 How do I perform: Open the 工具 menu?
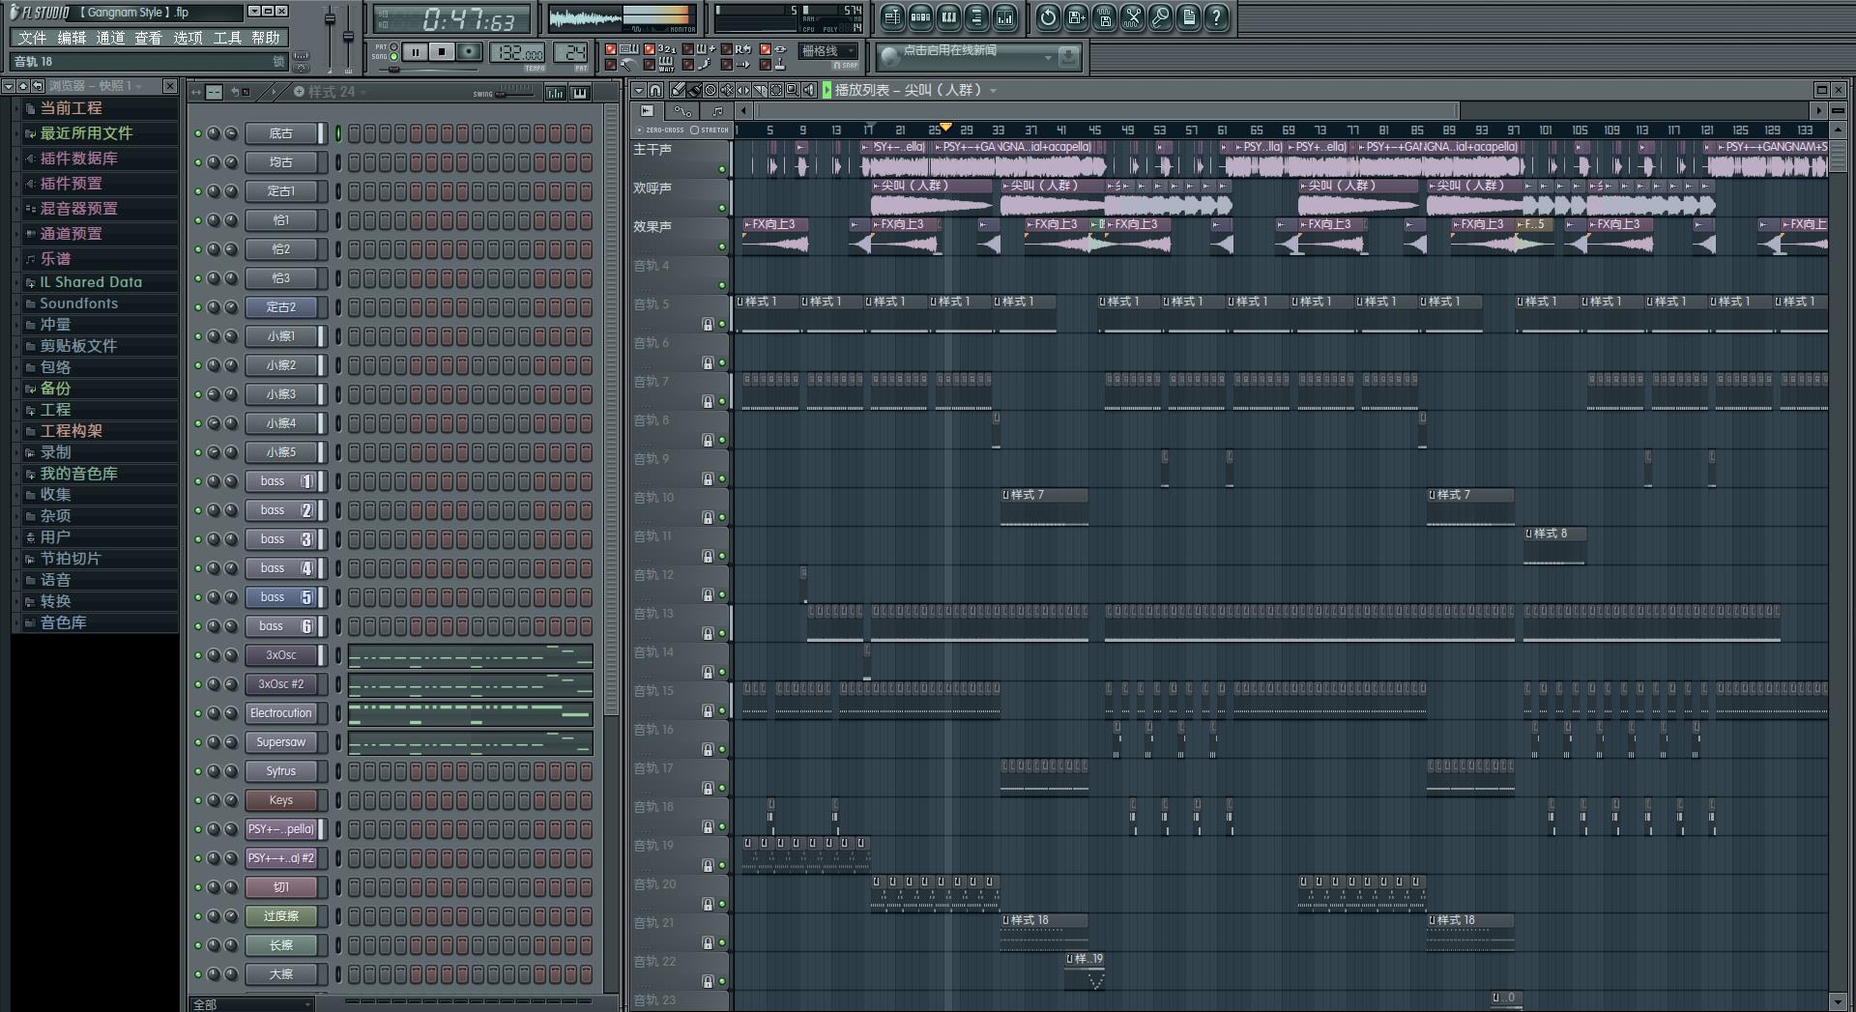click(227, 38)
